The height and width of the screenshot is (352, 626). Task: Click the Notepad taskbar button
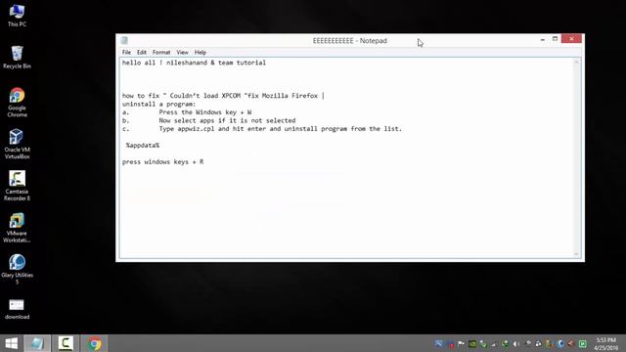click(37, 343)
